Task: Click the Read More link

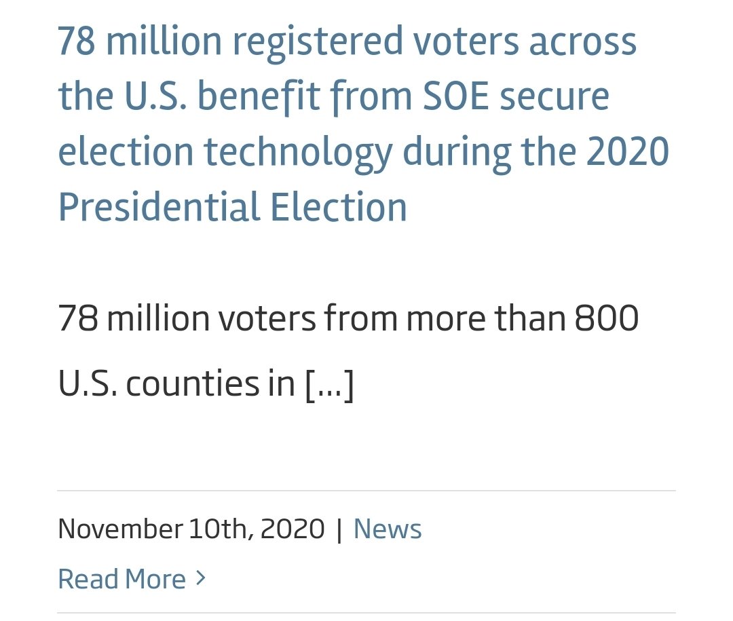Action: 122,579
